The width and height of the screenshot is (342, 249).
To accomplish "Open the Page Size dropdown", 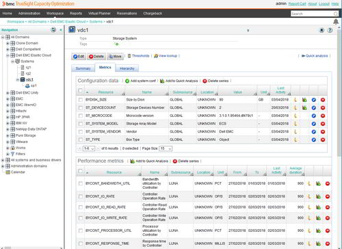I will pos(166,148).
